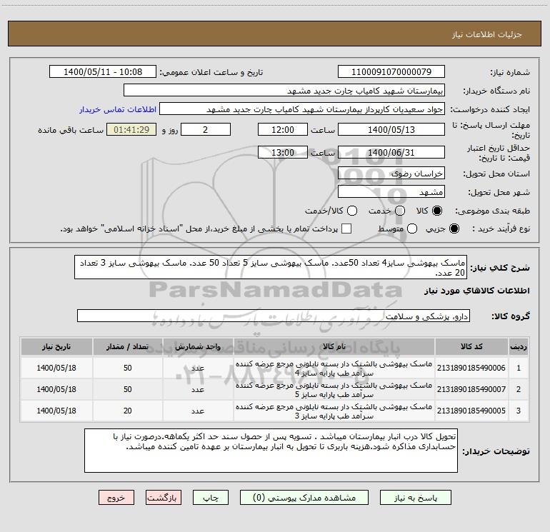Click the remaining time field 01:41:29
The height and width of the screenshot is (532, 550).
coord(131,129)
